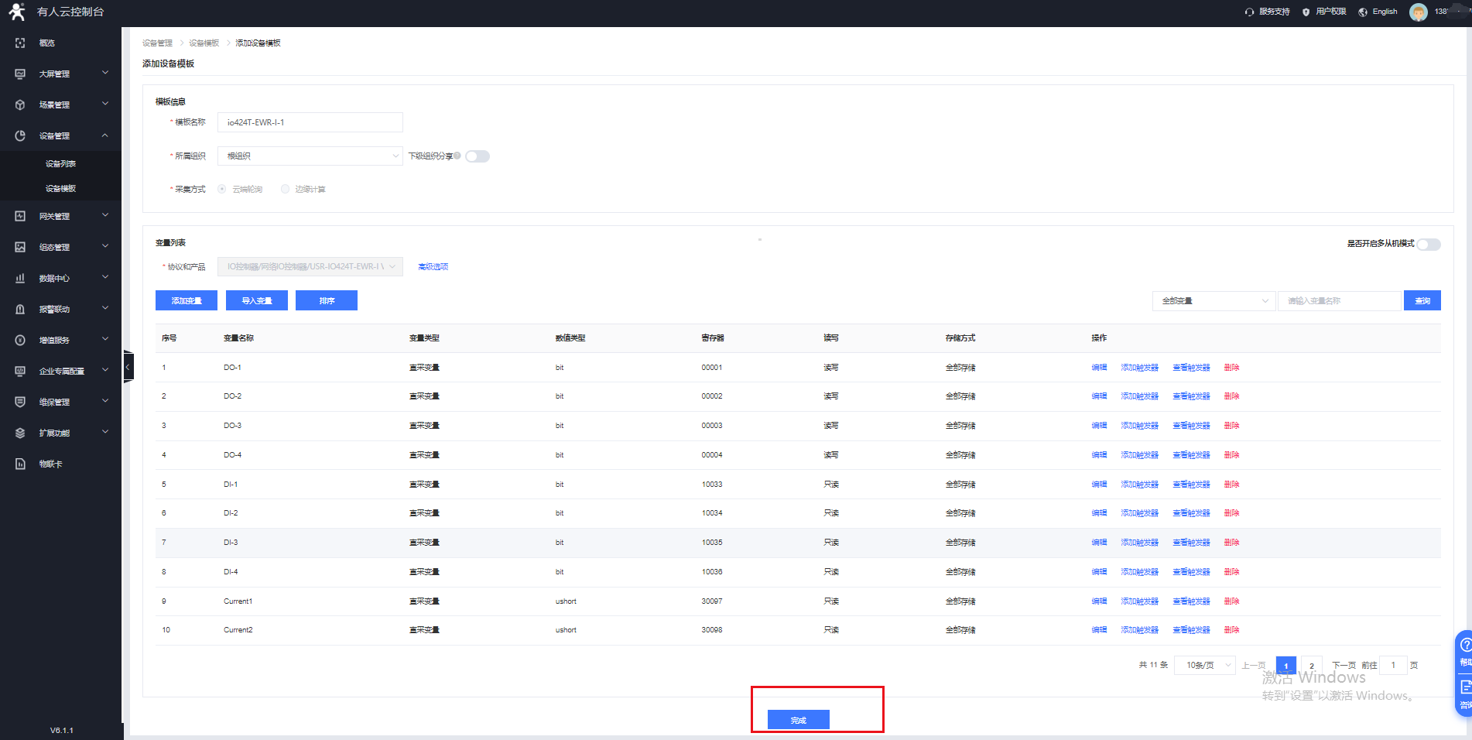The image size is (1472, 740).
Task: Click the 数据中心 bar chart icon
Action: point(20,279)
